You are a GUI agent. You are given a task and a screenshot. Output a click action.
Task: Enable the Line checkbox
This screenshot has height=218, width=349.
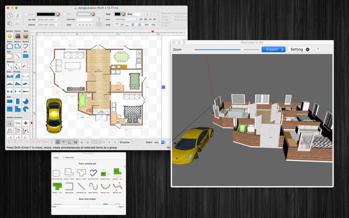[x=26, y=14]
